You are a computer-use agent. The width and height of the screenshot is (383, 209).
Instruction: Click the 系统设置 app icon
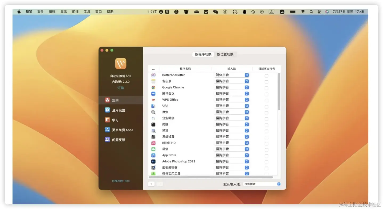[x=153, y=137]
